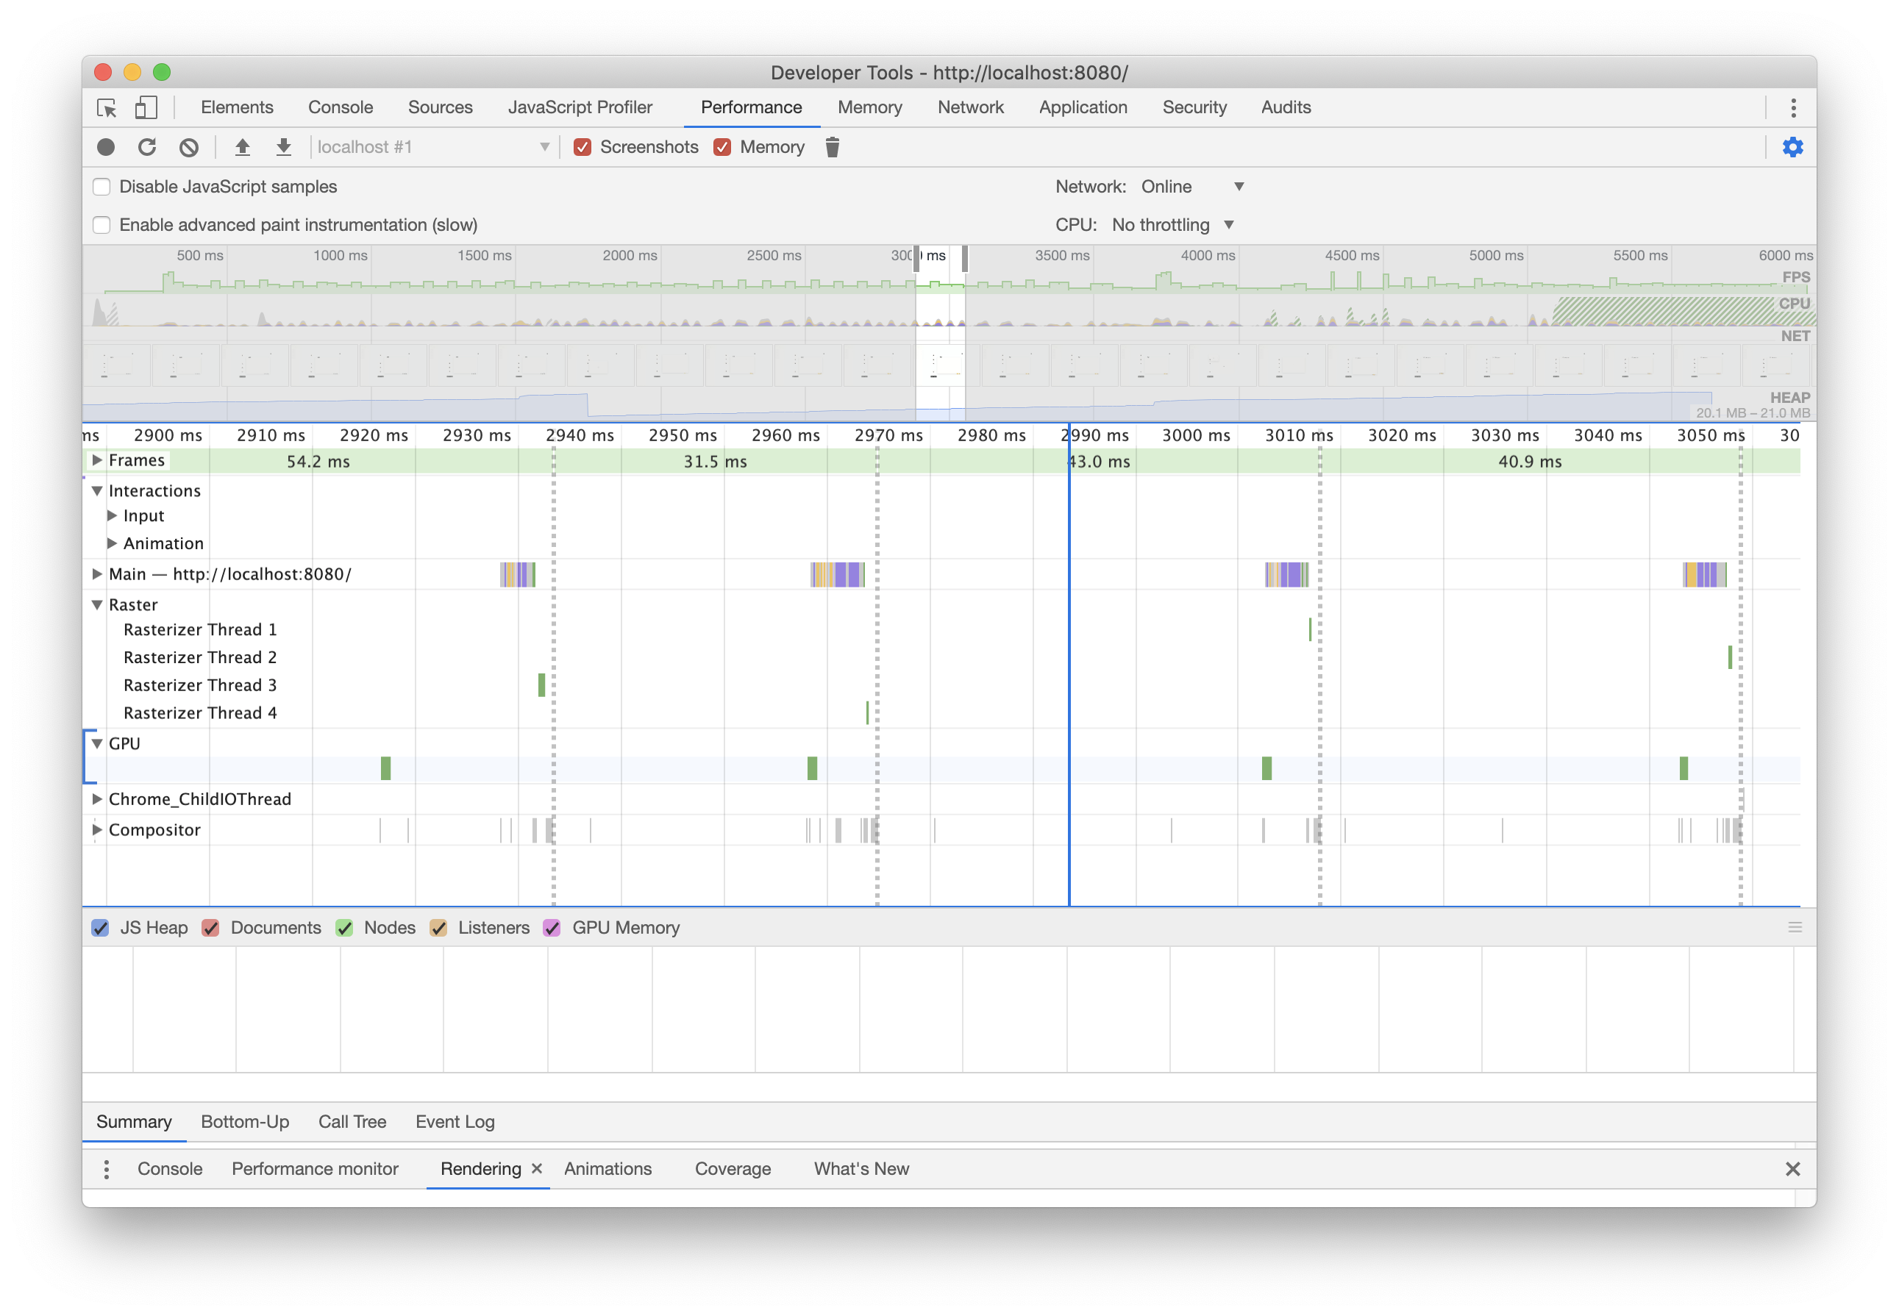
Task: Enable advanced paint instrumentation checkbox
Action: (x=101, y=224)
